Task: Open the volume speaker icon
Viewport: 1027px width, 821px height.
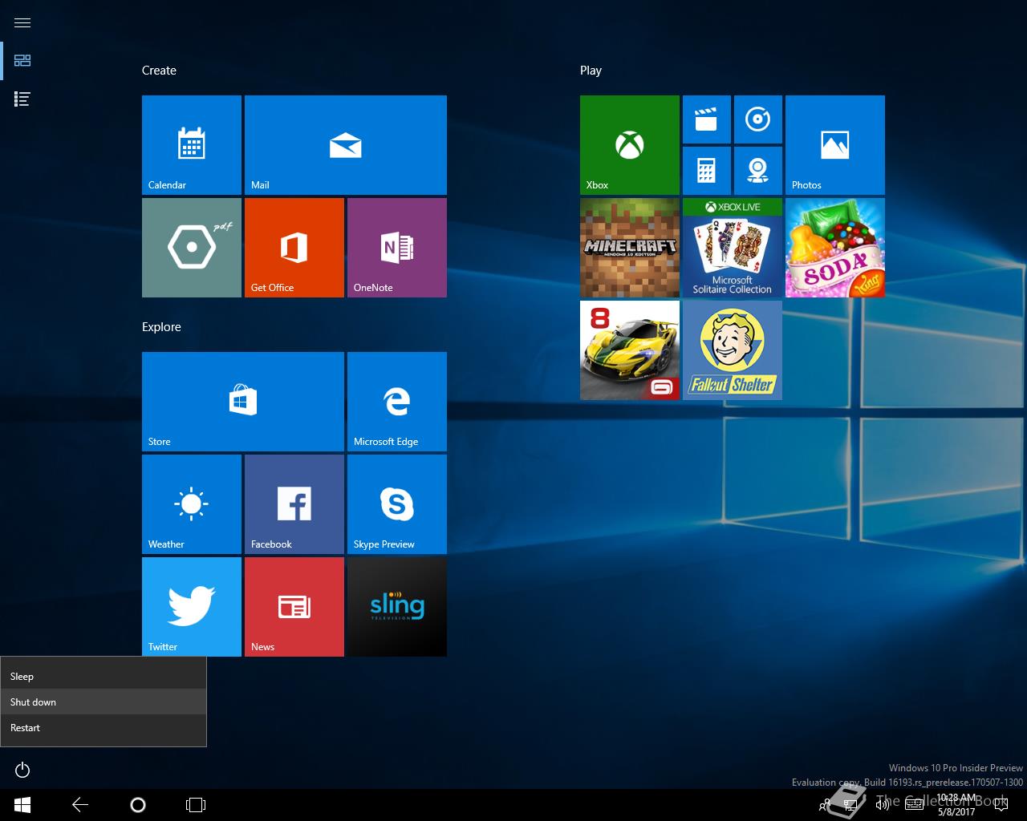Action: tap(883, 805)
